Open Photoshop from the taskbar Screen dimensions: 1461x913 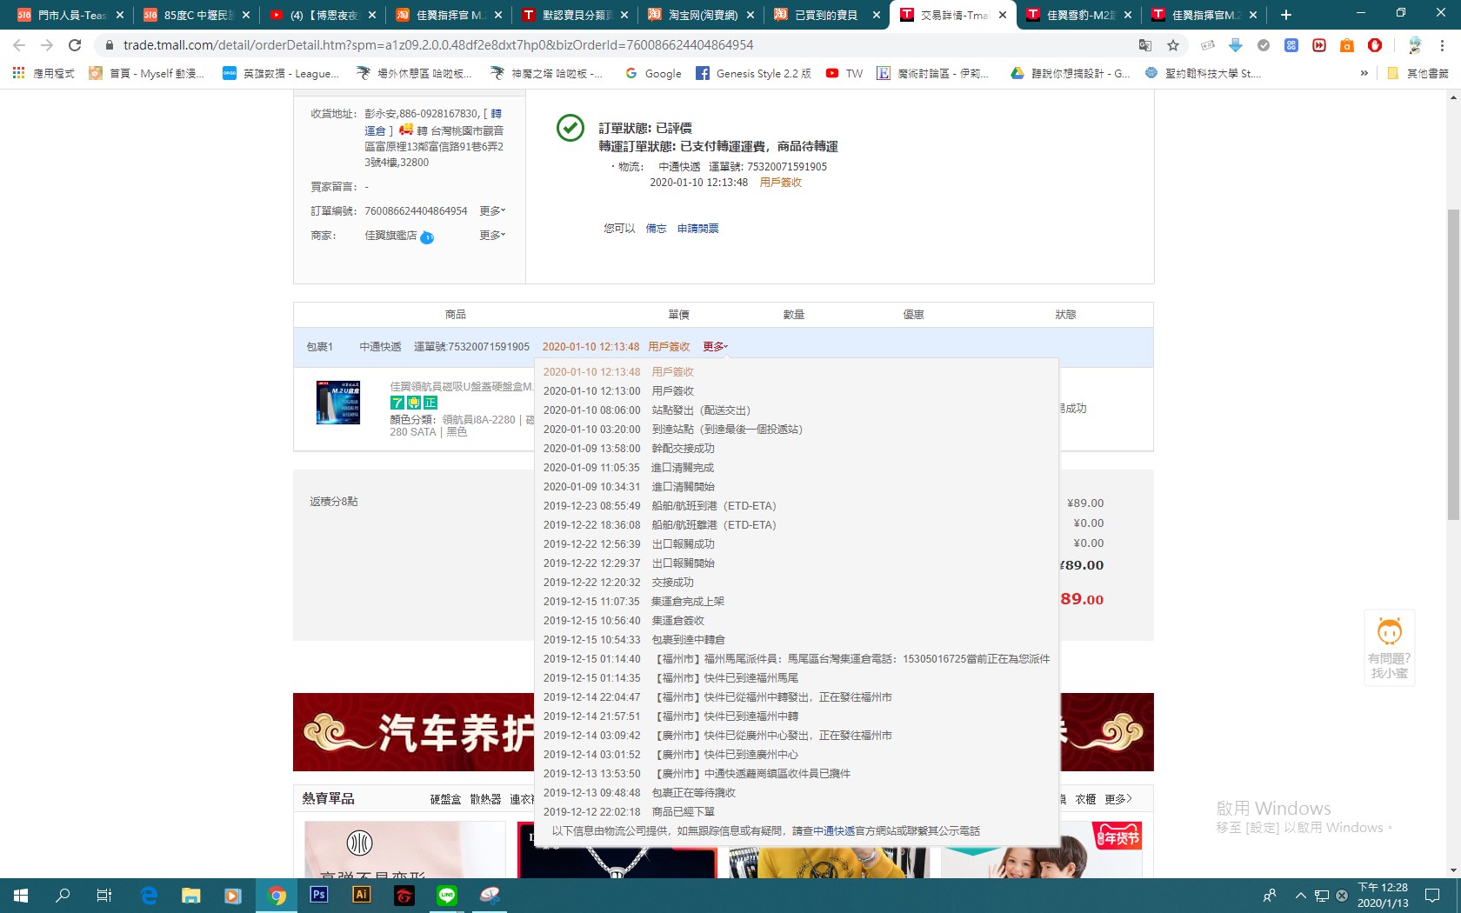(319, 895)
